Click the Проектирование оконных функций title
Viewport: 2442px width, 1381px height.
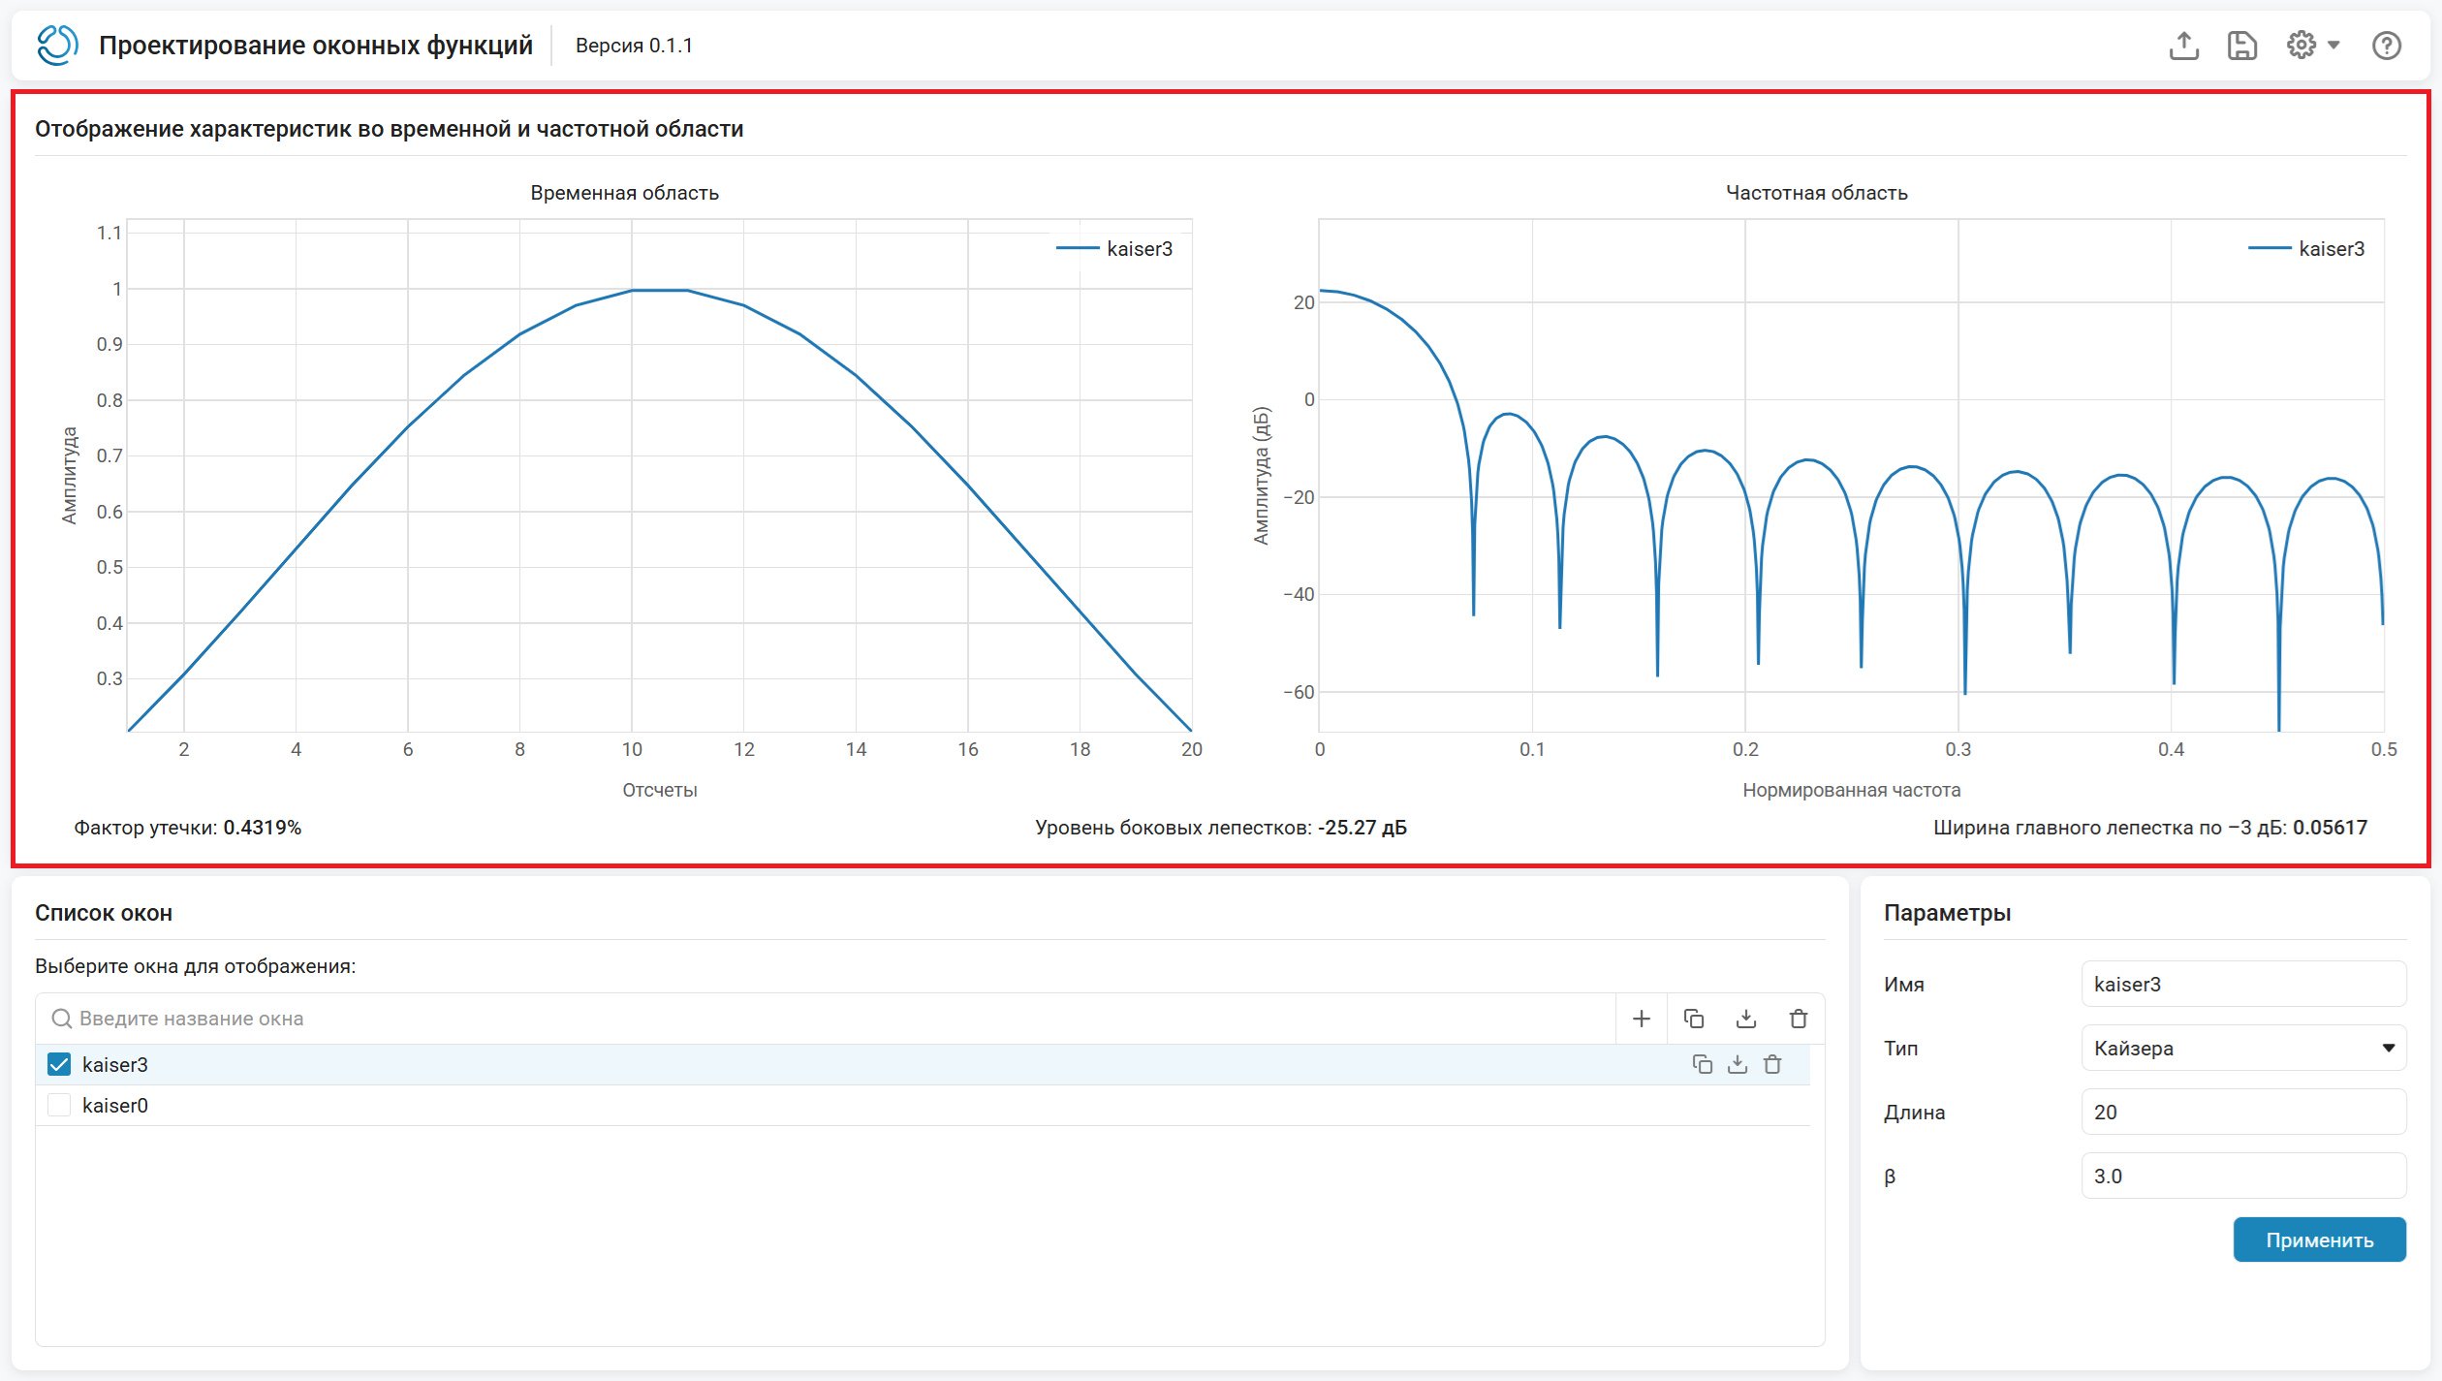tap(316, 46)
